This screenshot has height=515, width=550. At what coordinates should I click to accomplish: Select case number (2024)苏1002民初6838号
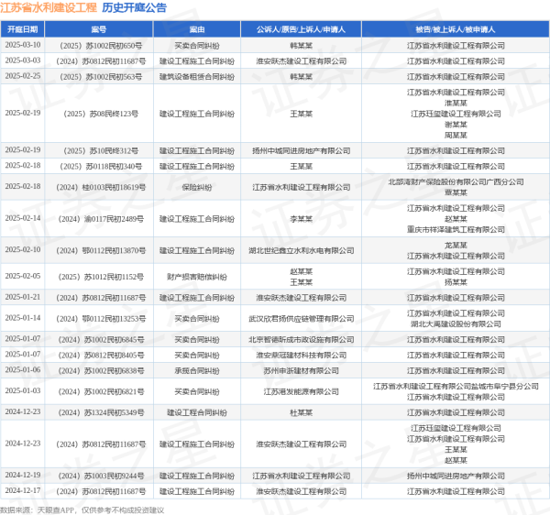99,370
